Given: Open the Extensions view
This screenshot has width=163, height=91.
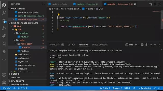Looking at the screenshot, I should pos(4,36).
